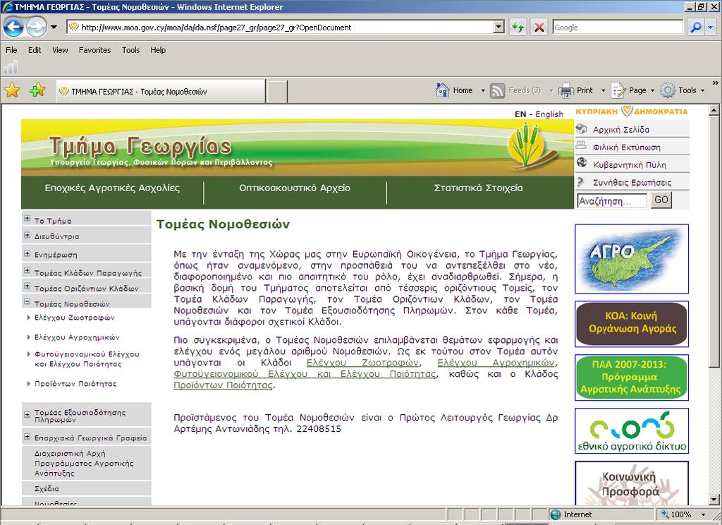Click the browser Forward arrow button
The height and width of the screenshot is (525, 722).
pos(37,28)
